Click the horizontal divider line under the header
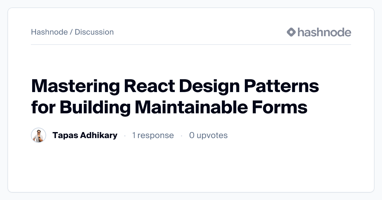The image size is (382, 200). (x=191, y=45)
